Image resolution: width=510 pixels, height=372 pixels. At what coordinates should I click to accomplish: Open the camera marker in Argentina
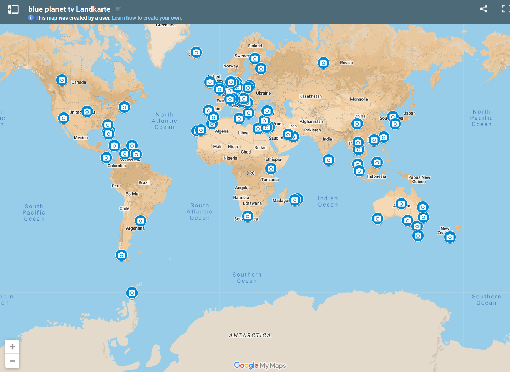(140, 221)
